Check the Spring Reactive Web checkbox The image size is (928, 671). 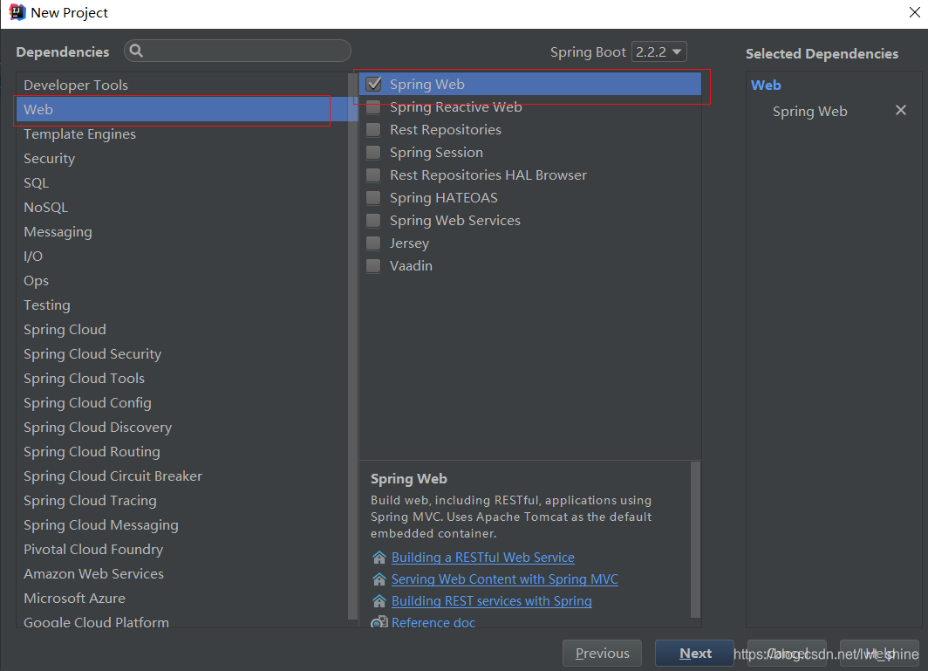coord(373,107)
